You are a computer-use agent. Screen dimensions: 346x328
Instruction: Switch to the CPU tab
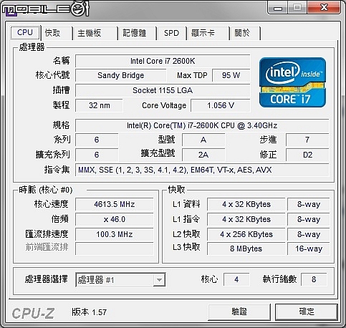point(25,32)
